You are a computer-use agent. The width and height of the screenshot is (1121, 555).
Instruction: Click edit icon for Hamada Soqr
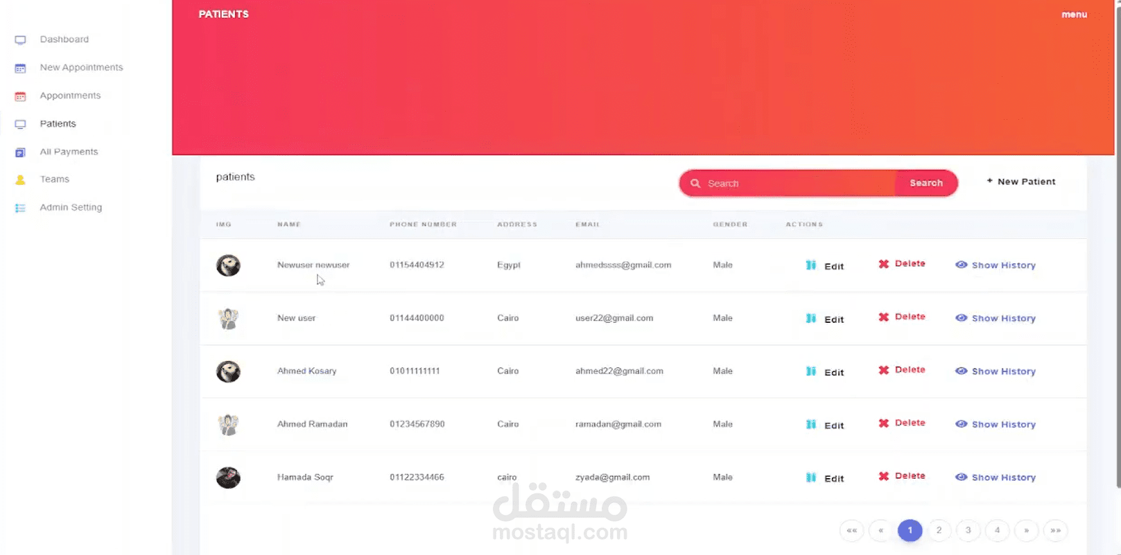810,478
